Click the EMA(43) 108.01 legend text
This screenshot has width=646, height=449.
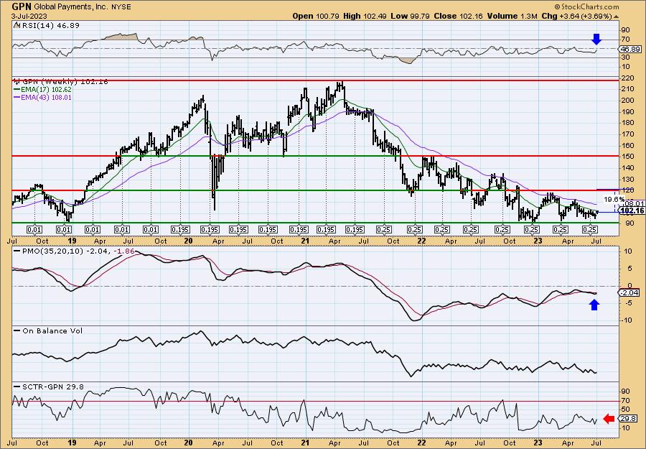47,98
